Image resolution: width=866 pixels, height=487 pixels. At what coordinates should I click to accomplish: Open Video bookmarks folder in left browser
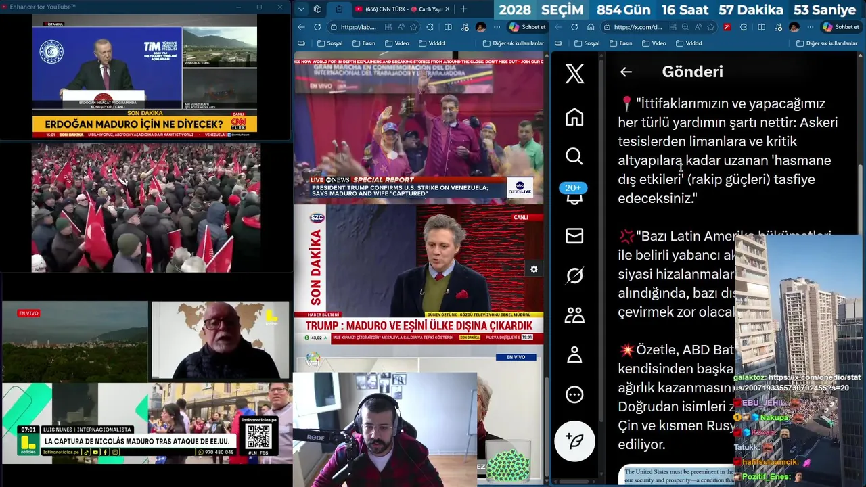point(397,43)
